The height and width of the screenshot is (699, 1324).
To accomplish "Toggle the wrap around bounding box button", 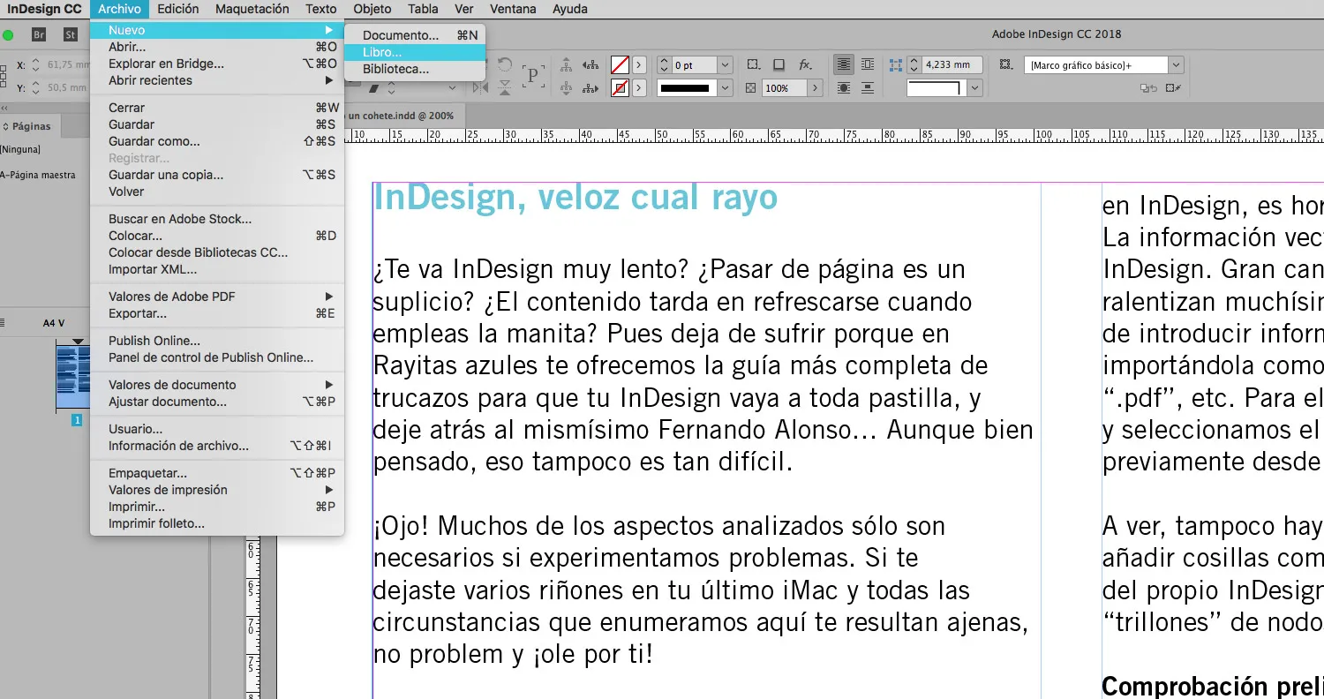I will [x=868, y=64].
